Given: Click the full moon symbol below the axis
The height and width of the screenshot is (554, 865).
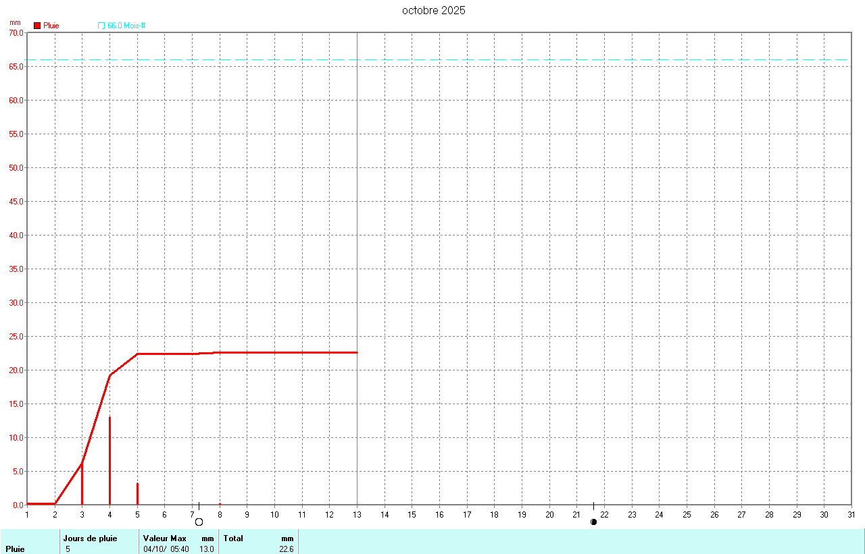Looking at the screenshot, I should coord(199,522).
